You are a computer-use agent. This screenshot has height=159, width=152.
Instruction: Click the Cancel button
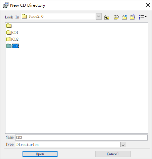coord(113,154)
